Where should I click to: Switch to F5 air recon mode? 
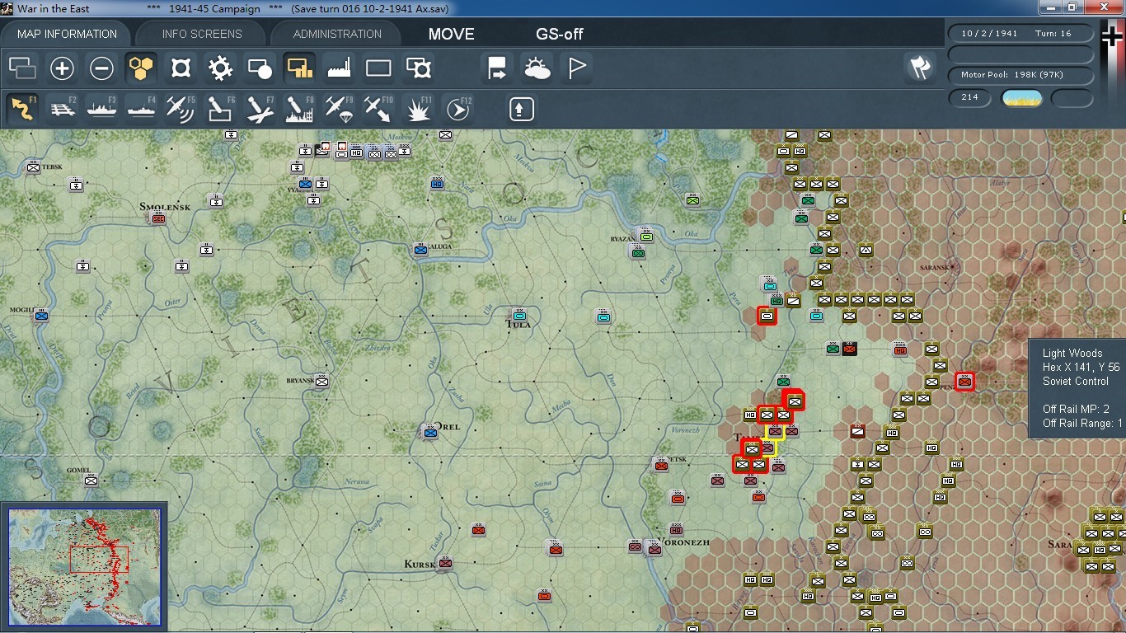181,109
